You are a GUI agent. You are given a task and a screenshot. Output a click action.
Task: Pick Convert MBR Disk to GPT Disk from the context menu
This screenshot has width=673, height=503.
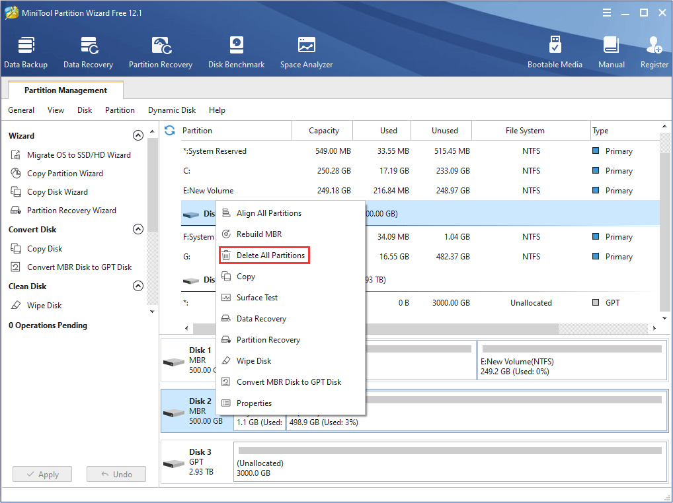pyautogui.click(x=291, y=382)
